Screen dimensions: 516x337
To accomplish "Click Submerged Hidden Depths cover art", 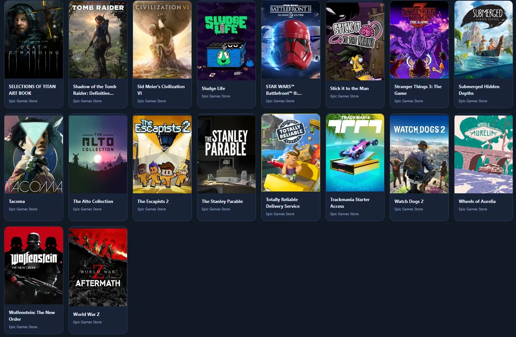I will click(x=484, y=40).
